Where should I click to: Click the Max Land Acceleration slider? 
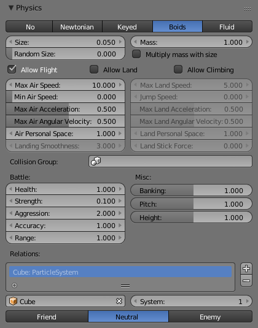click(x=192, y=109)
